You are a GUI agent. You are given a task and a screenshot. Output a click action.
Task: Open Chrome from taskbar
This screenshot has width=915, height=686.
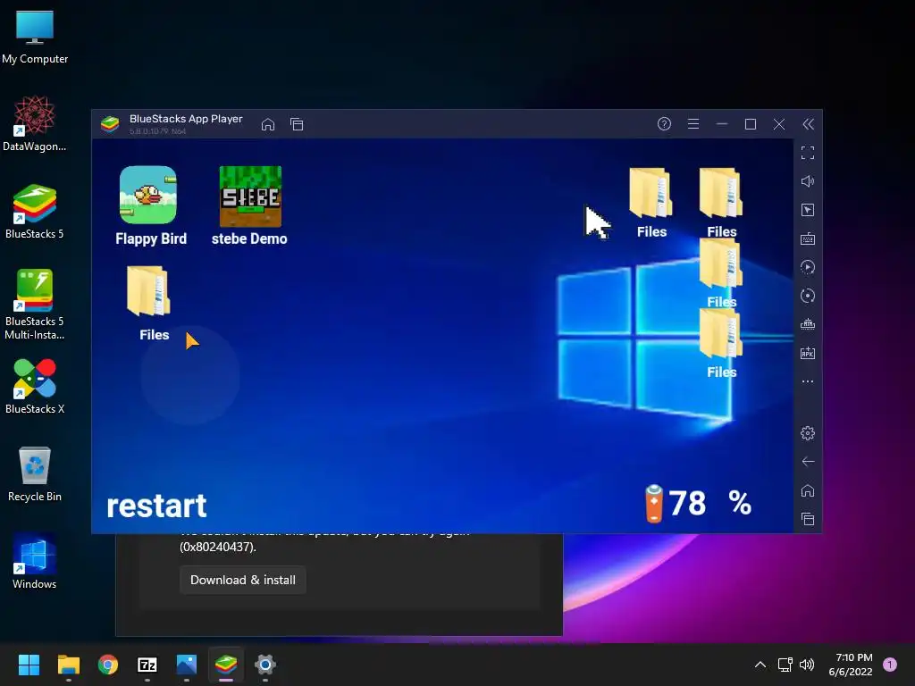108,665
